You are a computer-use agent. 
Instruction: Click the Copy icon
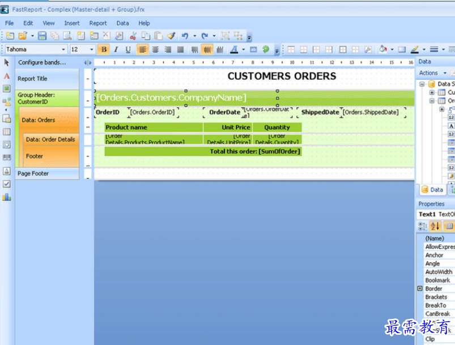point(146,36)
